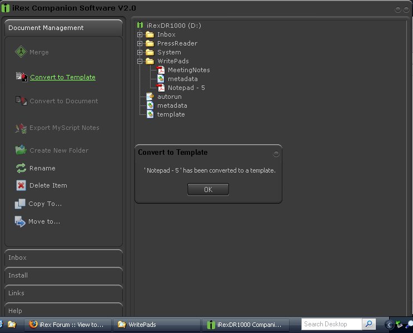Click the WritePads folder icon
The width and height of the screenshot is (413, 333).
point(150,61)
